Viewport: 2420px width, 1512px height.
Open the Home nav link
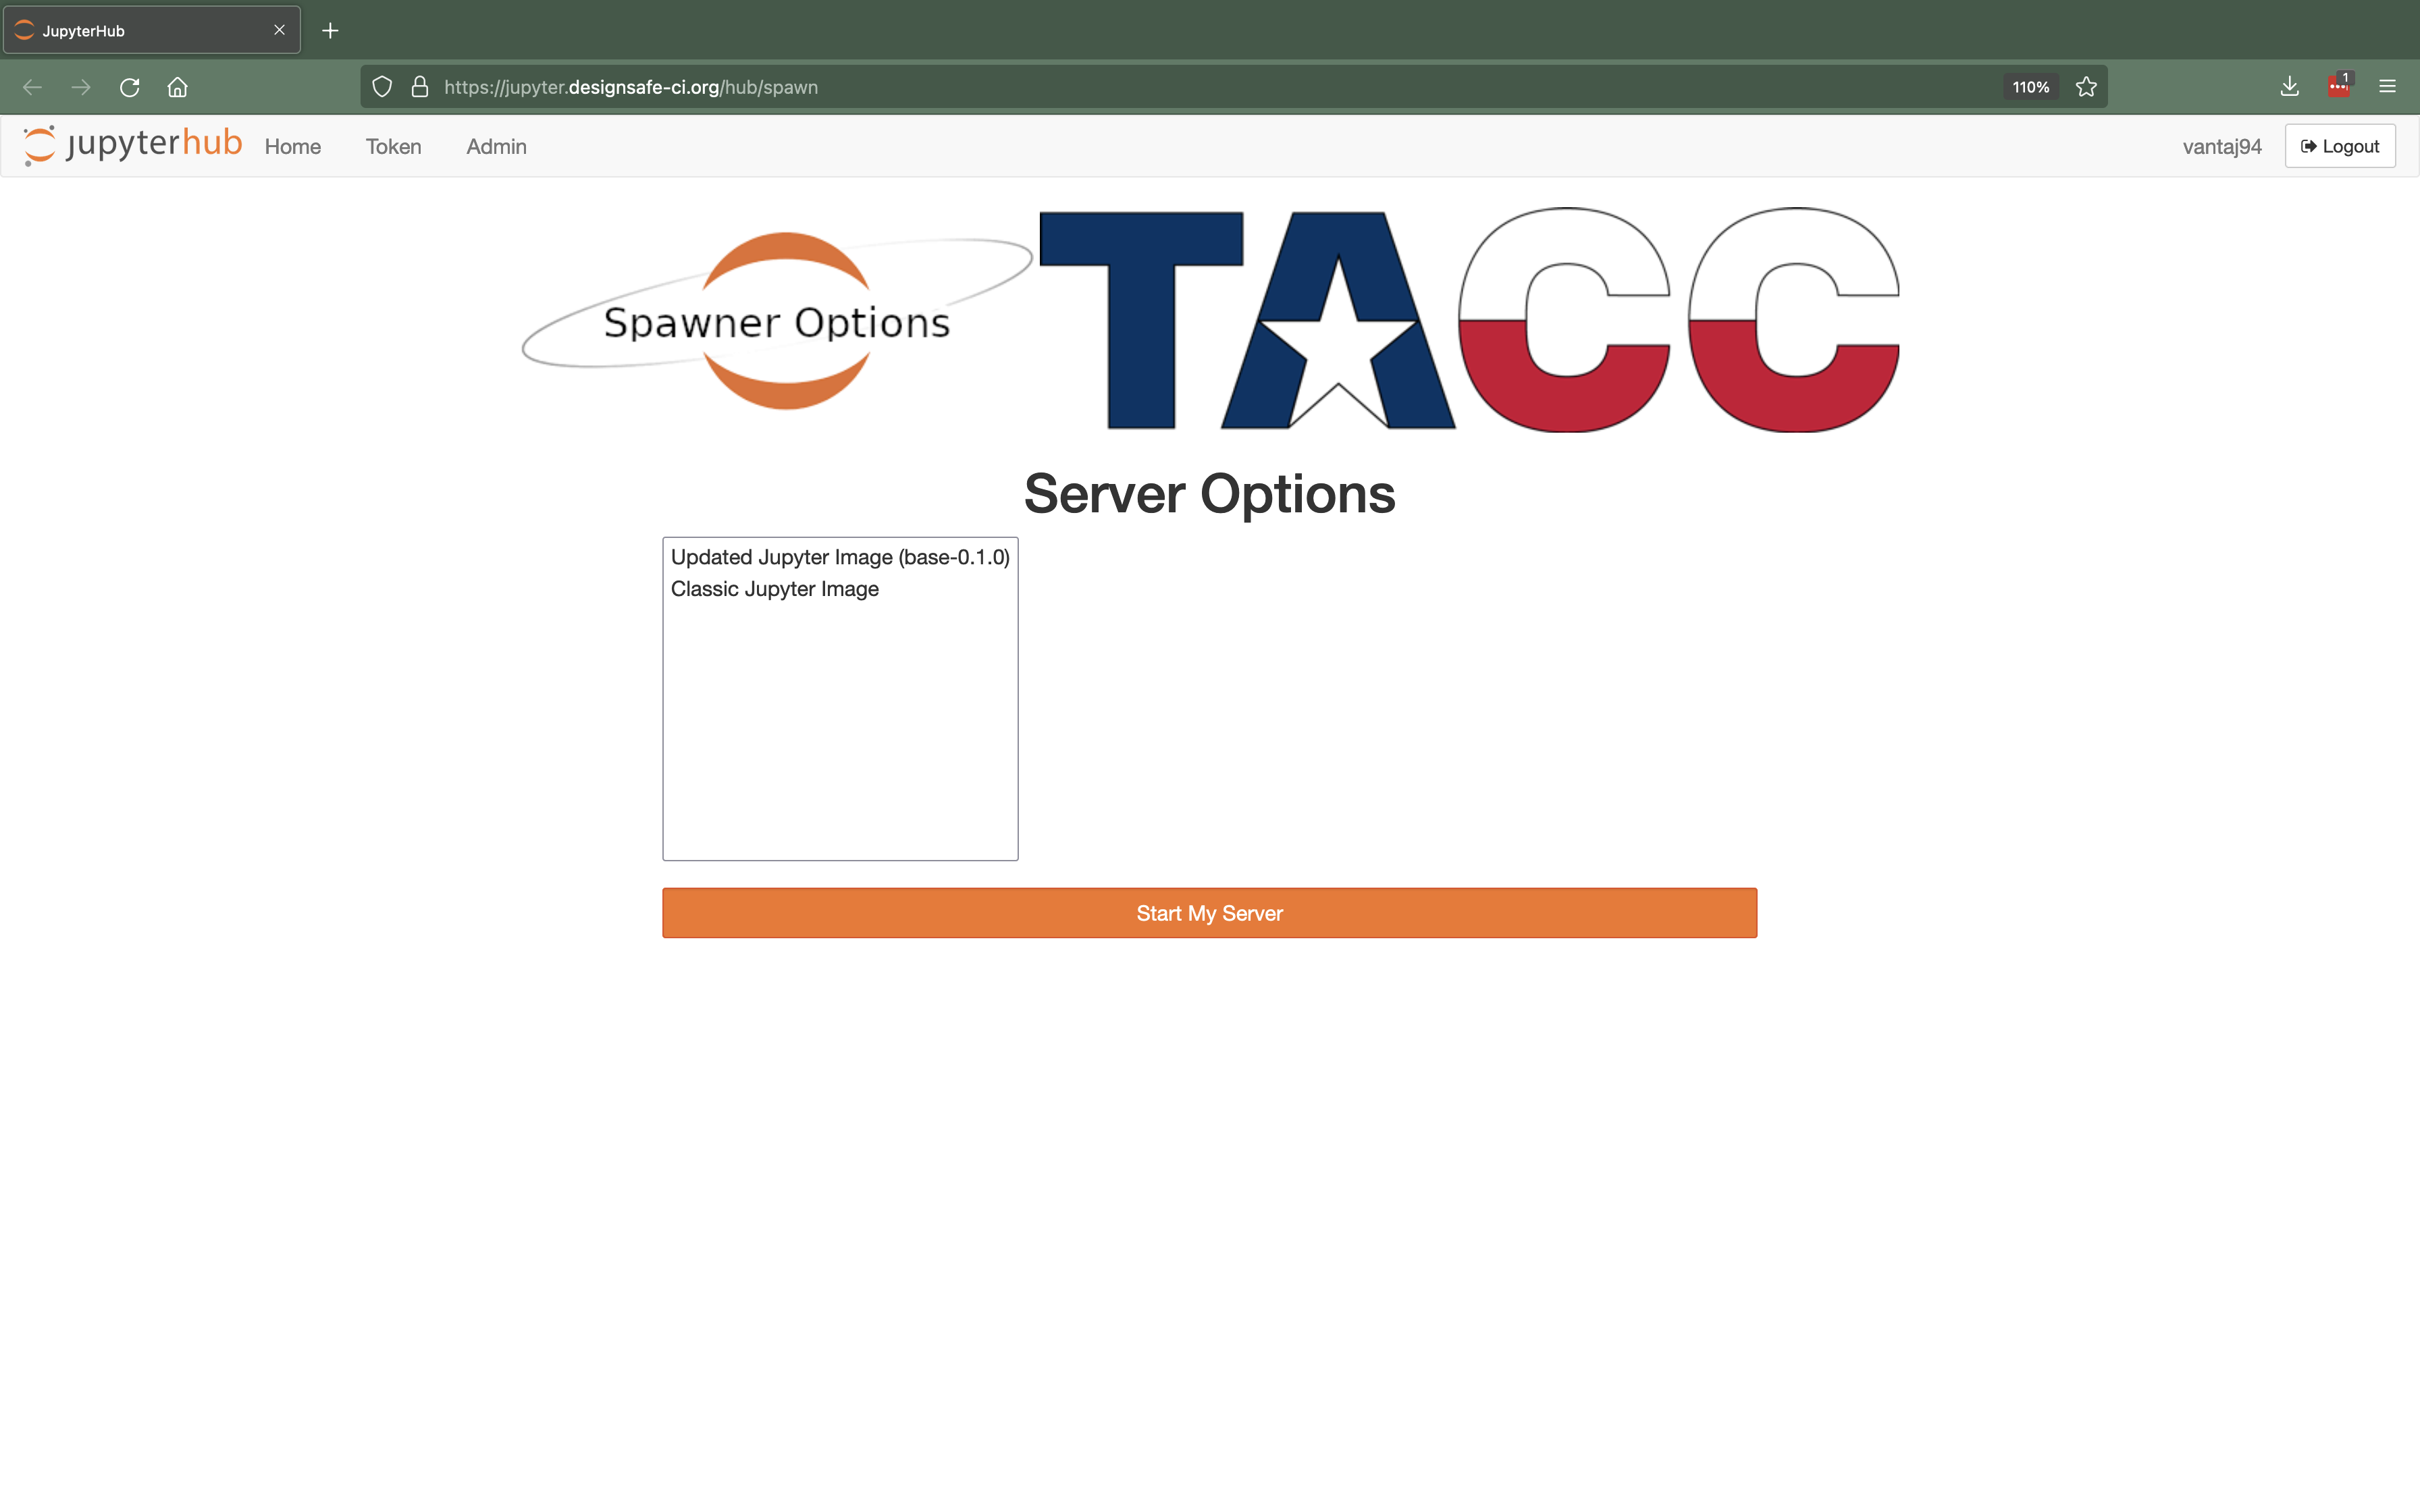point(292,147)
